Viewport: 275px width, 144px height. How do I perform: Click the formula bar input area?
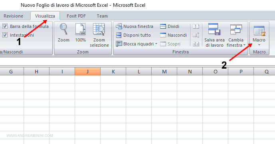[x=137, y=62]
